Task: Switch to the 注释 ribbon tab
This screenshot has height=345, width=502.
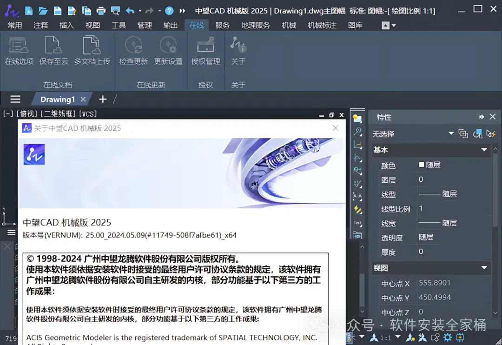Action: 40,25
